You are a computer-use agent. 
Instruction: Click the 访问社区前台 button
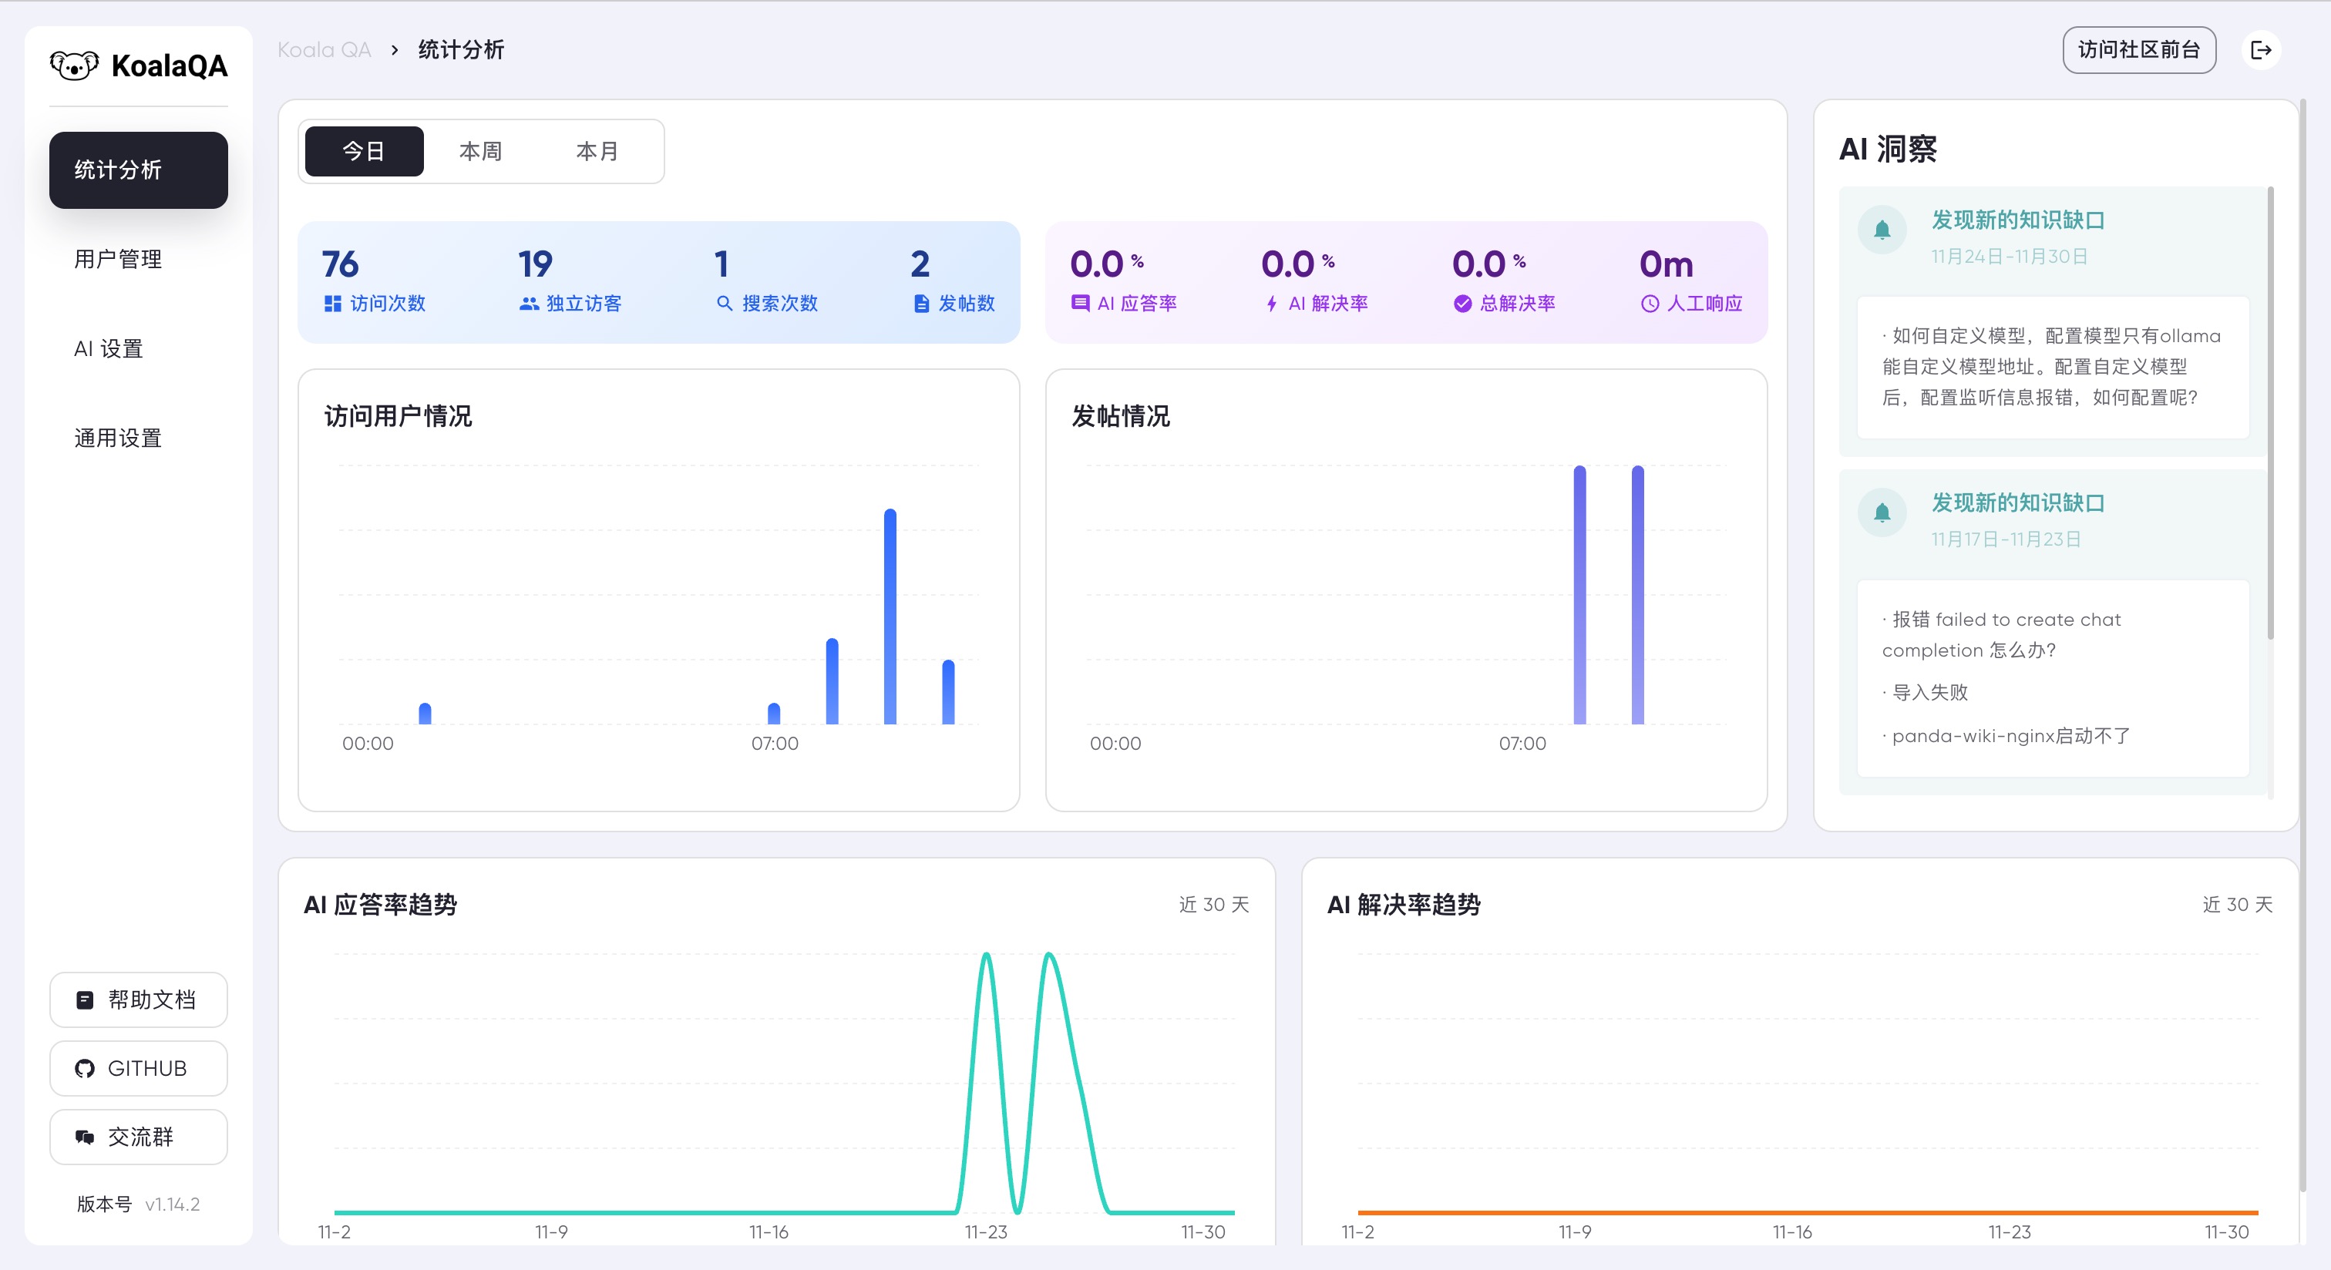(x=2139, y=50)
